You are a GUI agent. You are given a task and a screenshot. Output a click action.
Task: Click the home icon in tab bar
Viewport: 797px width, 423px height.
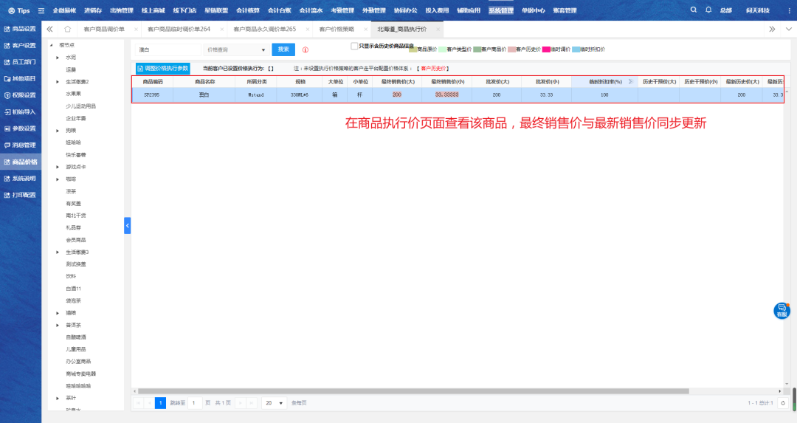(67, 29)
